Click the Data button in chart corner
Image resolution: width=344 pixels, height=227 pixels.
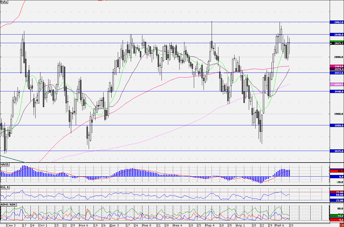pos(4,2)
